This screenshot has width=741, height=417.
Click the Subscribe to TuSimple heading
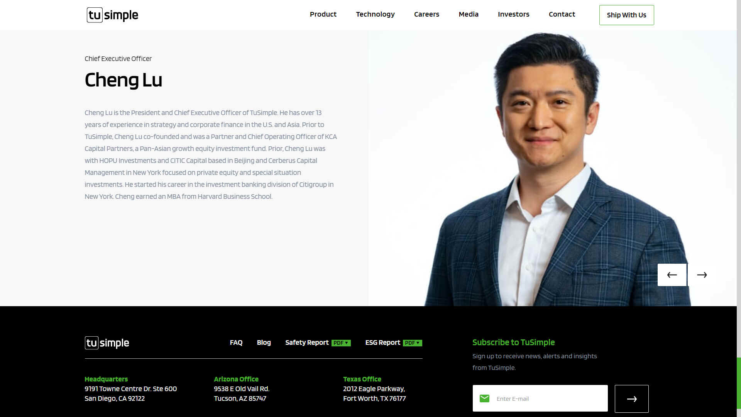(x=513, y=342)
